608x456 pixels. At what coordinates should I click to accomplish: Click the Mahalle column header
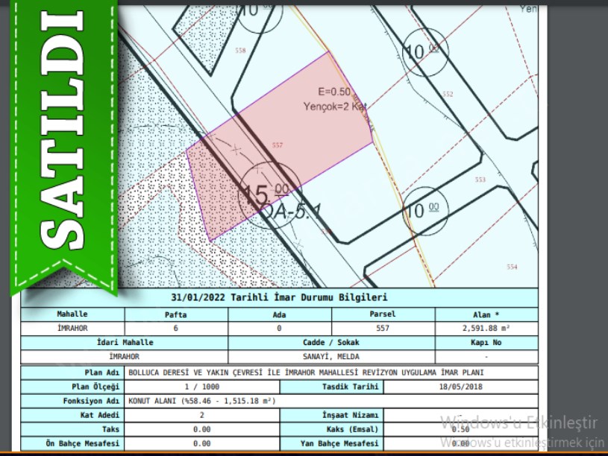point(72,314)
